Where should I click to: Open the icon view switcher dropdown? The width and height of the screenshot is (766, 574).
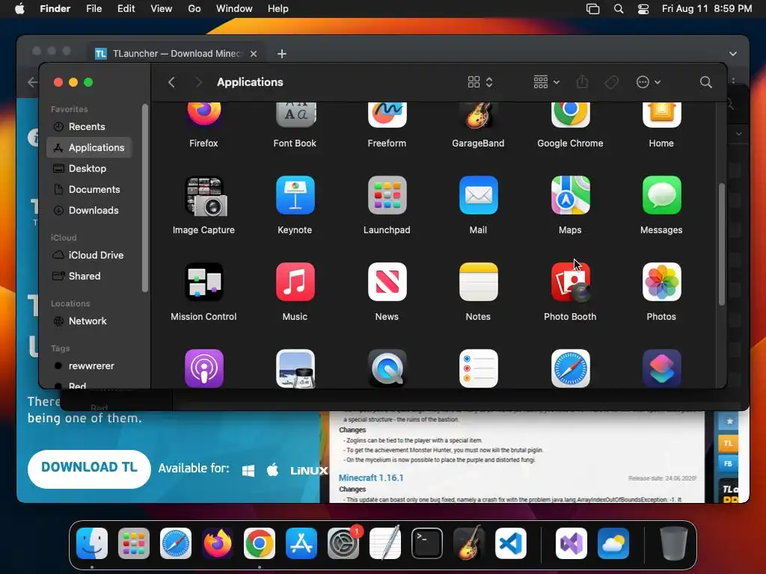479,82
